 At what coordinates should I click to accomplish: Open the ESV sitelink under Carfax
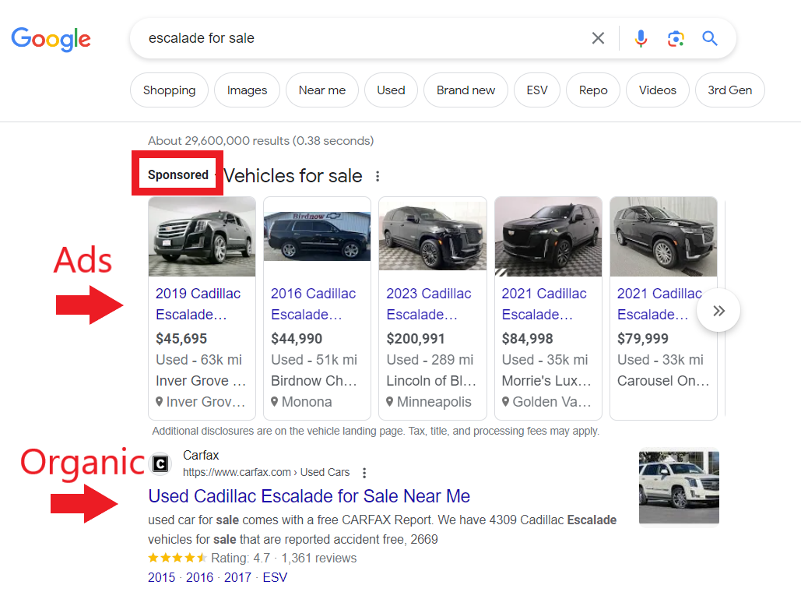pos(275,578)
